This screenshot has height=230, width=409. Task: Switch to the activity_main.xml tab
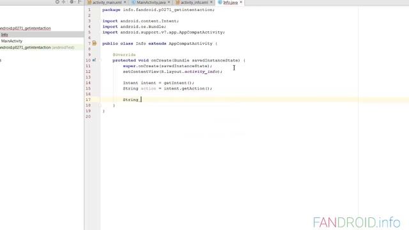(x=107, y=3)
